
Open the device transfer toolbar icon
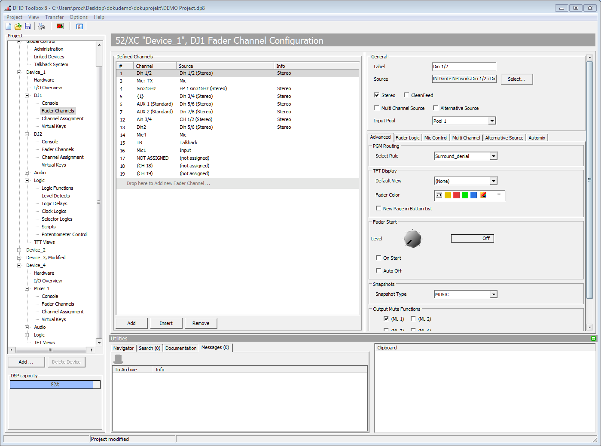point(60,26)
